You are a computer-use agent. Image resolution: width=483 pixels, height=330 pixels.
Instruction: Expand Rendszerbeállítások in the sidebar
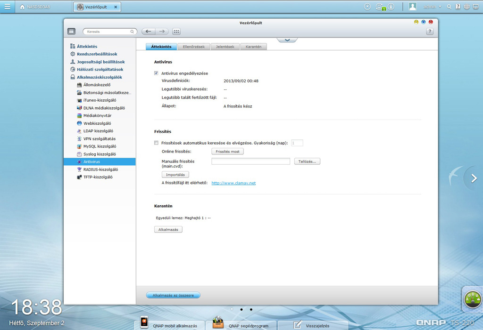pos(97,54)
